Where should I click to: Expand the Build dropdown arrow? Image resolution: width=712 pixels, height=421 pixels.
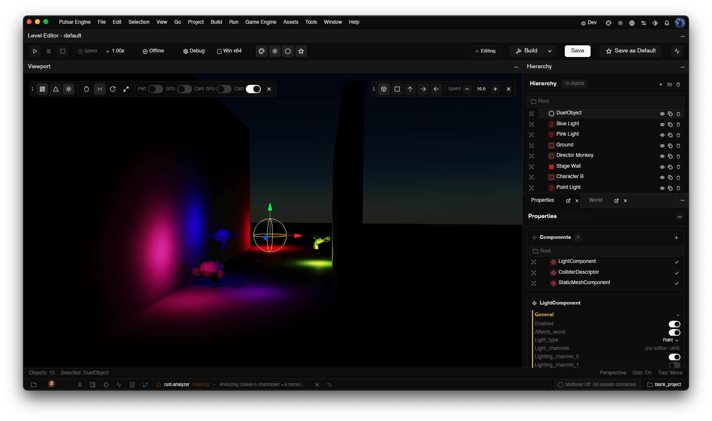tap(550, 51)
